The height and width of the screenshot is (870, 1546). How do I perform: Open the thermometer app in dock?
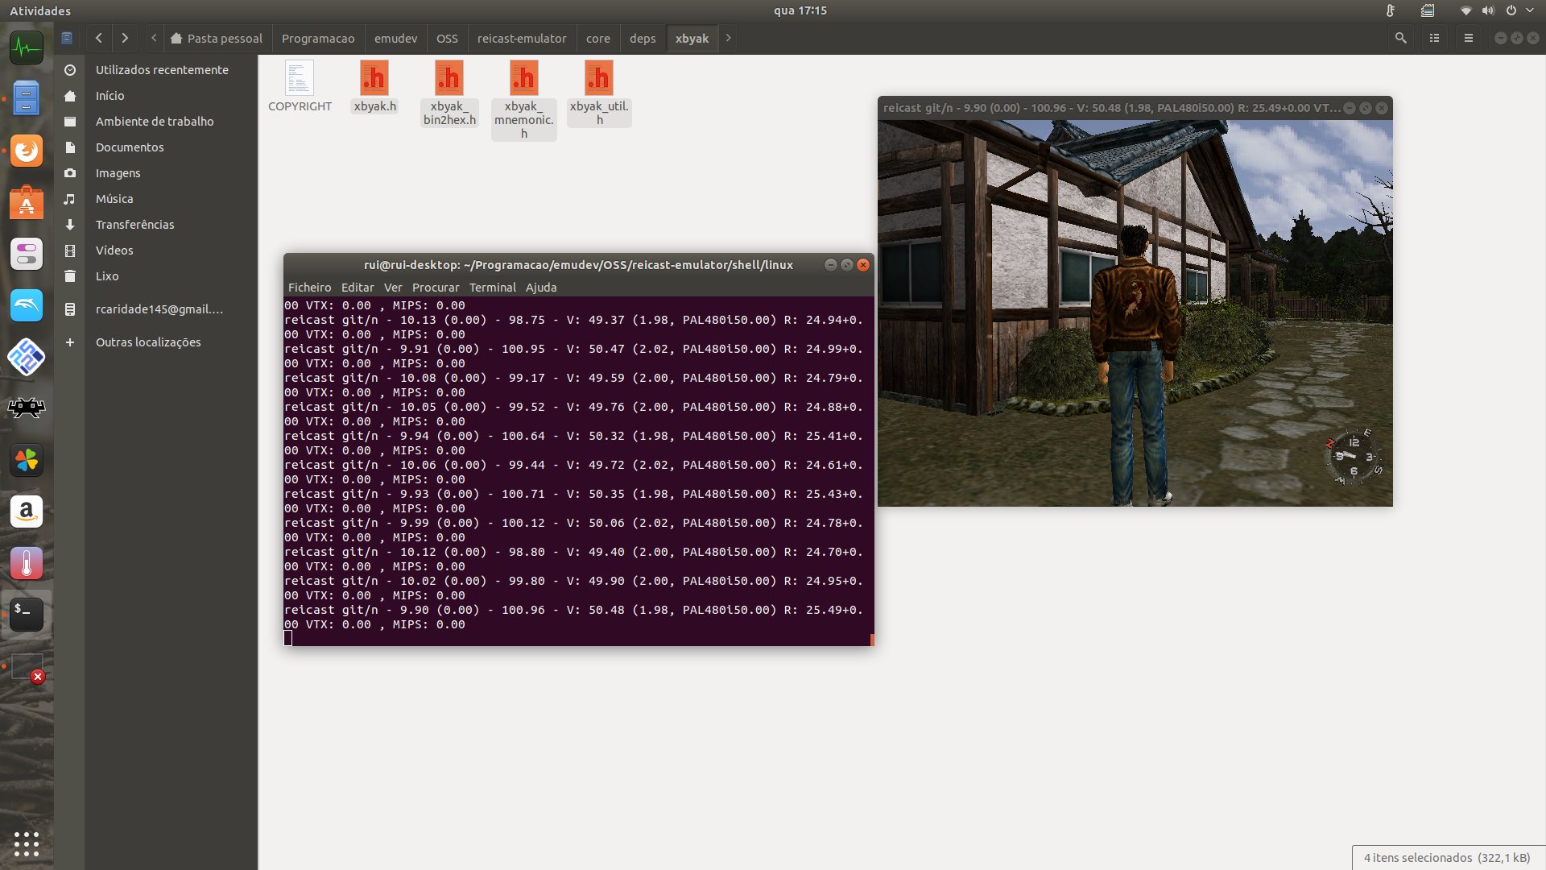click(x=27, y=563)
